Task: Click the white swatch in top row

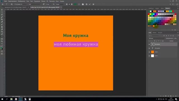Action: pos(150,11)
